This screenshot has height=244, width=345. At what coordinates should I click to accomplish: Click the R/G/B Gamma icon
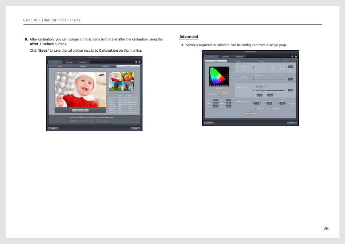[x=239, y=102]
